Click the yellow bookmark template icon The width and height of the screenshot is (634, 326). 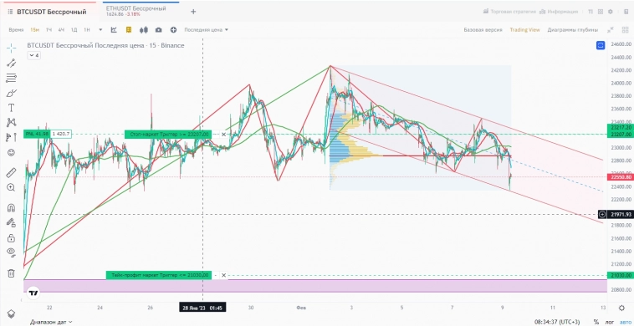click(129, 29)
